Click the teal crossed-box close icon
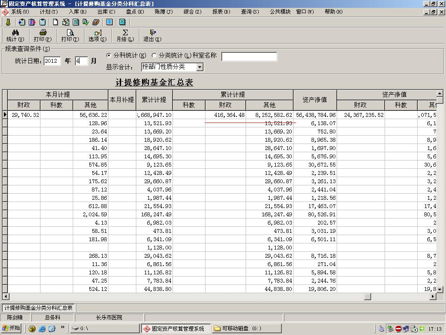This screenshot has width=446, height=335. tap(122, 22)
